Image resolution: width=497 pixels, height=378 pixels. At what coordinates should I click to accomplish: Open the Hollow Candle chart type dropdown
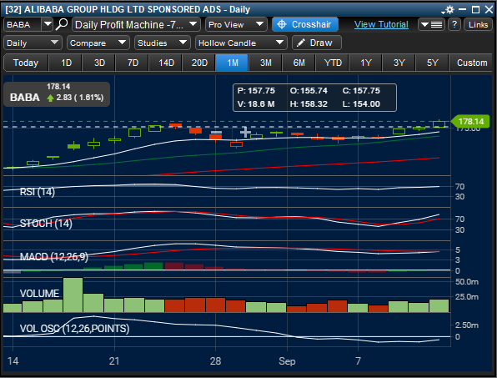(x=241, y=43)
